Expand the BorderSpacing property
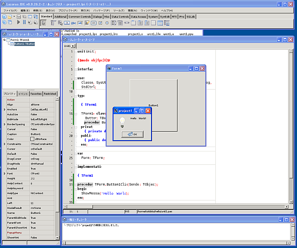Viewport: 297px width, 248px height. (x=4, y=124)
